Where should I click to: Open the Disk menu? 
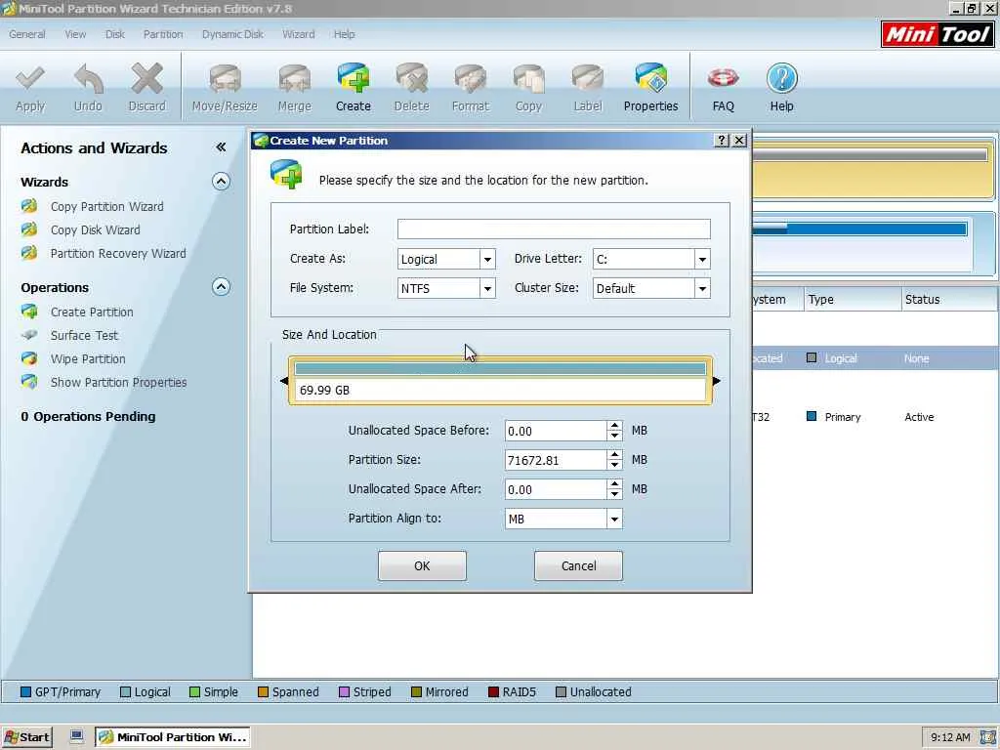115,34
